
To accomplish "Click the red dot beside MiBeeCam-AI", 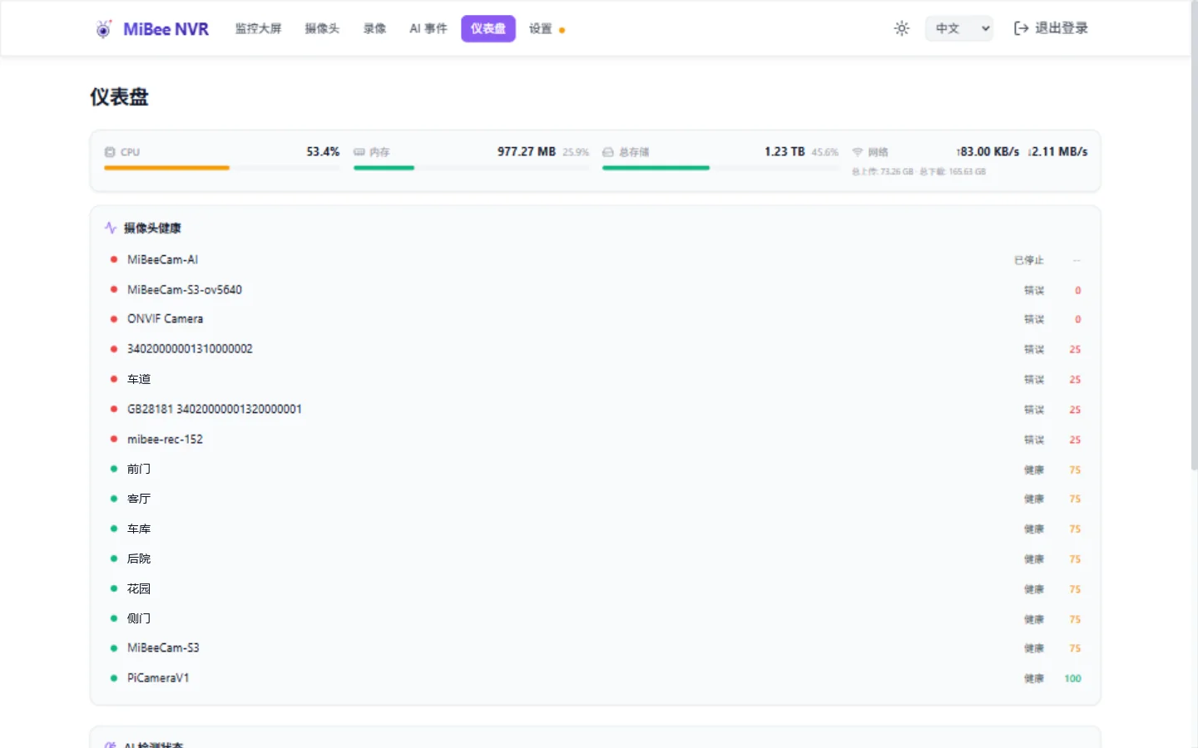I will [114, 259].
